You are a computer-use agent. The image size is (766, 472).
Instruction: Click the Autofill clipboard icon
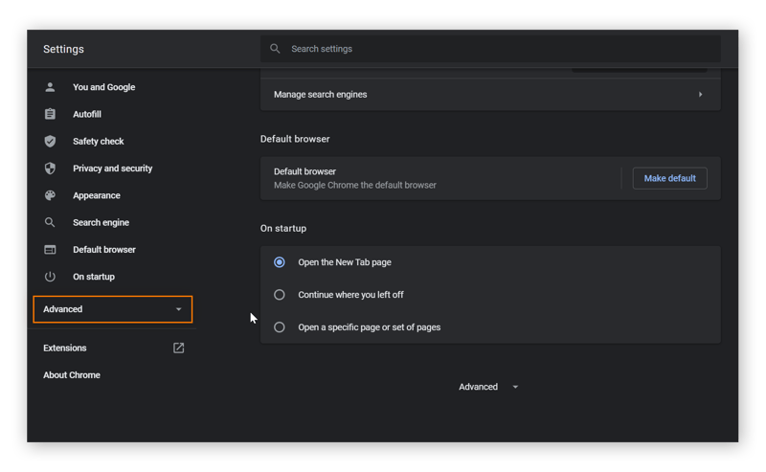click(x=50, y=114)
